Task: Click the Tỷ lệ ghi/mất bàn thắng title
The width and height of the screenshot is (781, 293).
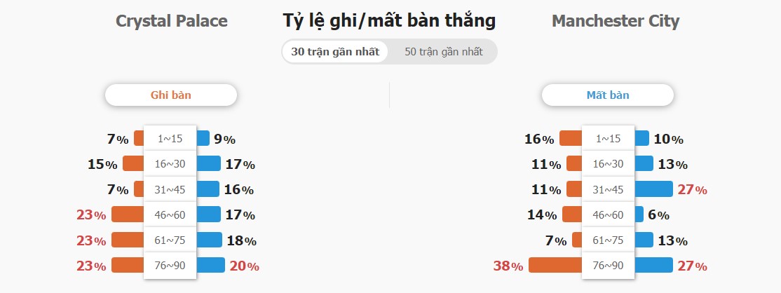Action: [390, 21]
